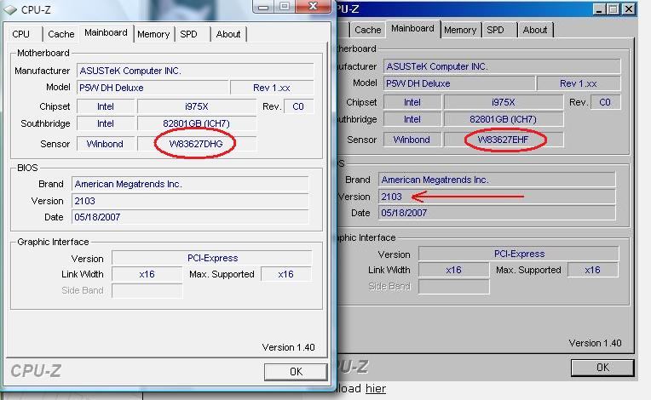Open About tab in right CPU-Z window

pyautogui.click(x=535, y=30)
